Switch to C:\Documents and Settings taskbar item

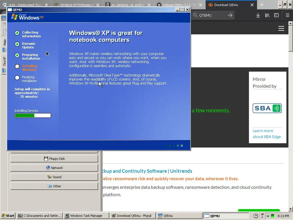[40, 216]
